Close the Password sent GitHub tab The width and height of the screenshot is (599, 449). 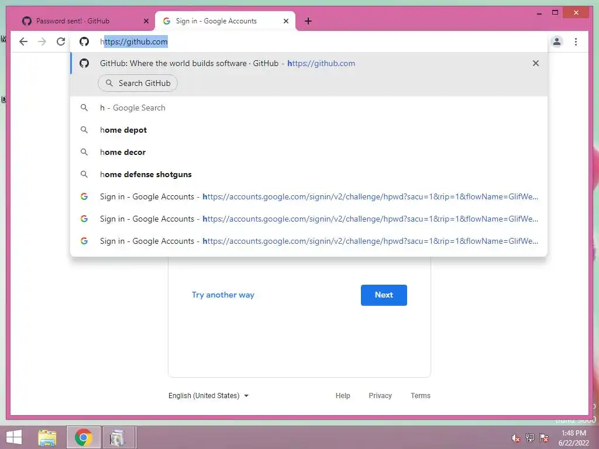point(146,21)
